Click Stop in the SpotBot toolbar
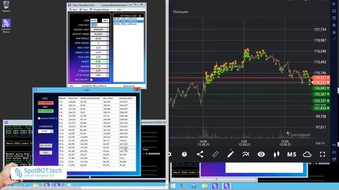Image resolution: width=339 pixels, height=190 pixels. [x=84, y=9]
